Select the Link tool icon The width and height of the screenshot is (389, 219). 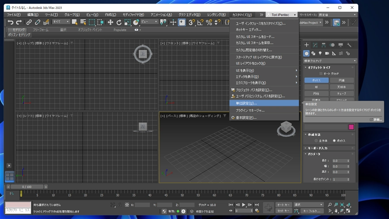point(29,23)
